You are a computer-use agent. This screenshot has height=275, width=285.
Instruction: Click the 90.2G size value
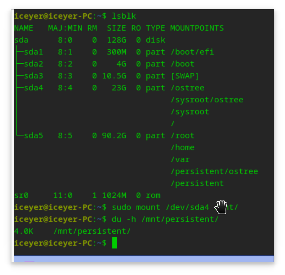click(x=114, y=136)
